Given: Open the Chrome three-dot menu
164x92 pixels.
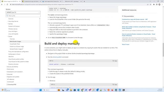Looking at the screenshot, I should click(162, 5).
